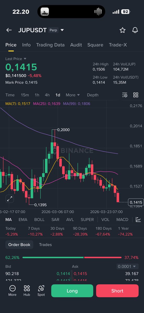
Task: Switch to the Price tab
Action: click(x=11, y=45)
